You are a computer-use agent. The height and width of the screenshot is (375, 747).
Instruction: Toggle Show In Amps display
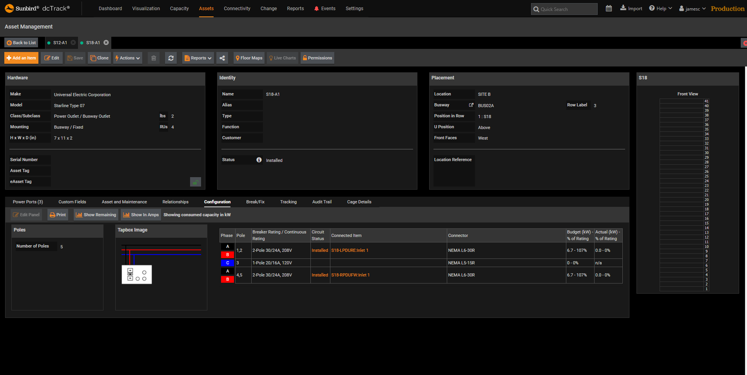(141, 215)
